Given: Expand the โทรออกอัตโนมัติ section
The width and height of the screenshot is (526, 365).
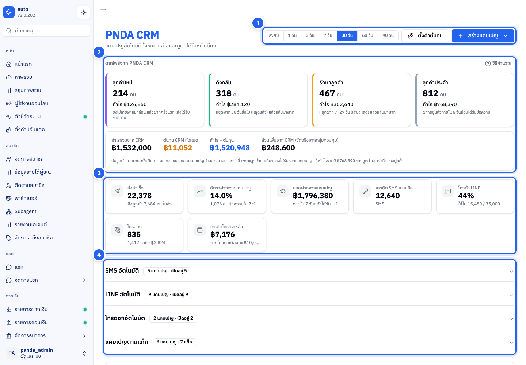Looking at the screenshot, I should (x=310, y=318).
